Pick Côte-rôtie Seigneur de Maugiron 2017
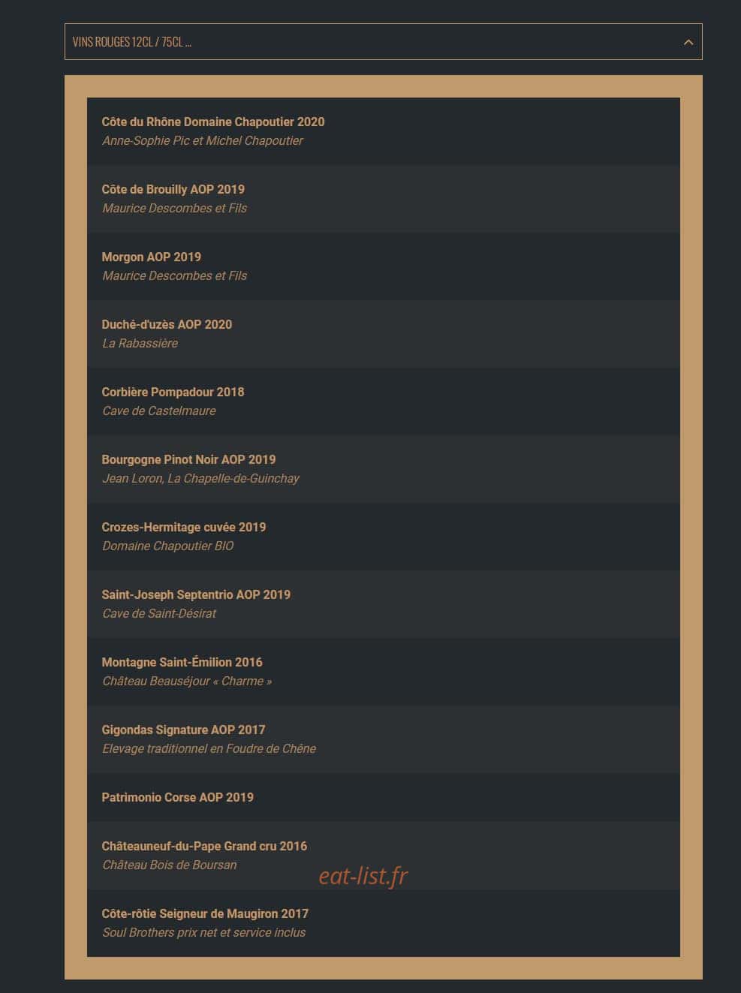This screenshot has width=741, height=993. [383, 923]
